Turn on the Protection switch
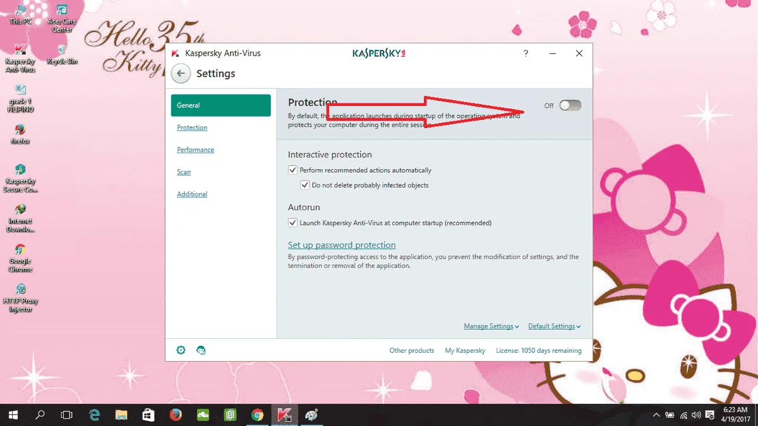This screenshot has width=758, height=426. [x=570, y=105]
